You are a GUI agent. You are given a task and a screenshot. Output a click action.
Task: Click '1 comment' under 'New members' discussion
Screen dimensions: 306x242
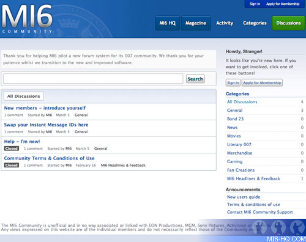click(x=13, y=115)
